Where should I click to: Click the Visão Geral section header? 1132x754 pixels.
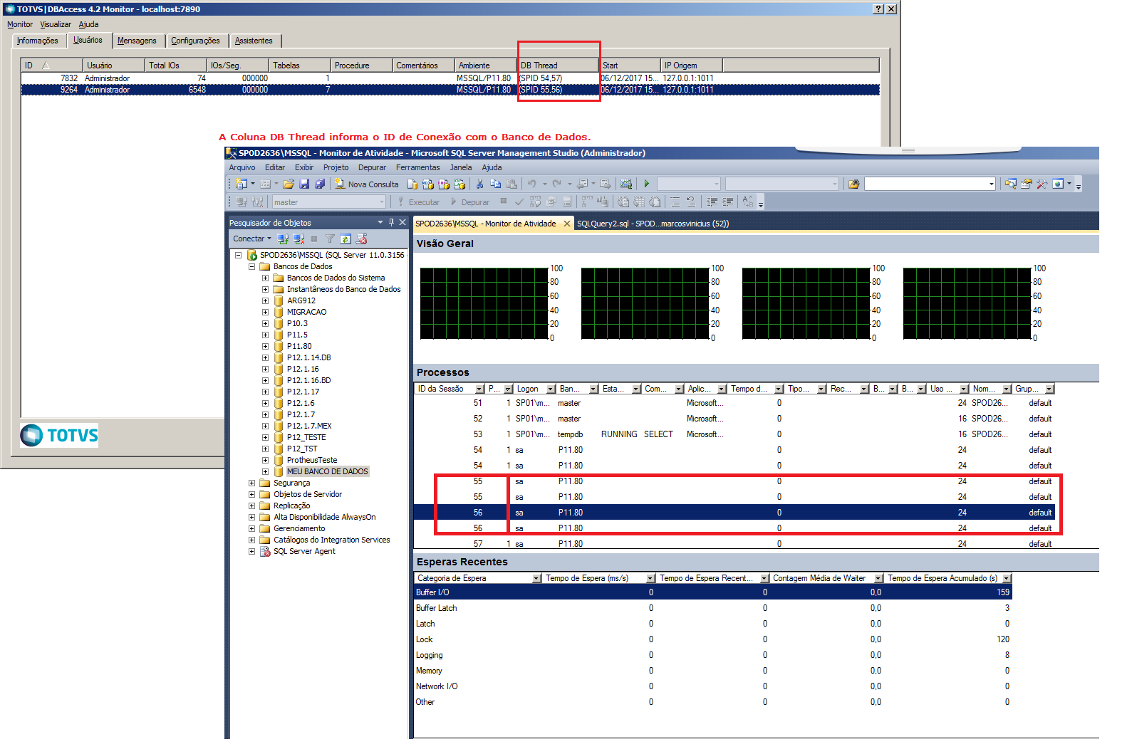pyautogui.click(x=756, y=244)
